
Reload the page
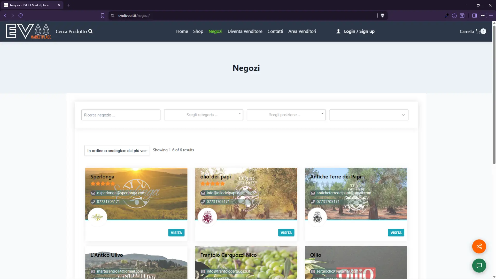coord(21,16)
